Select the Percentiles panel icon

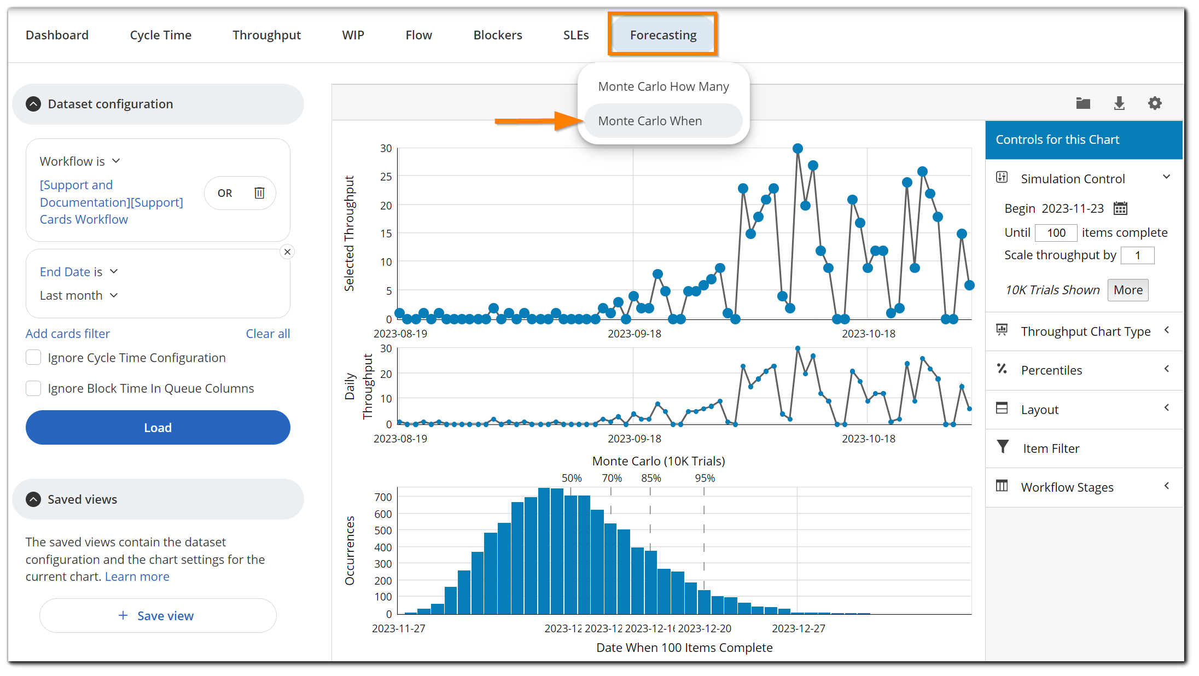tap(1003, 370)
